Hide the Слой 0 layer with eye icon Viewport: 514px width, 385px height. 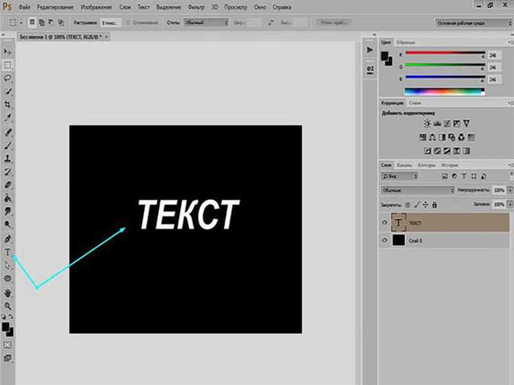point(384,240)
